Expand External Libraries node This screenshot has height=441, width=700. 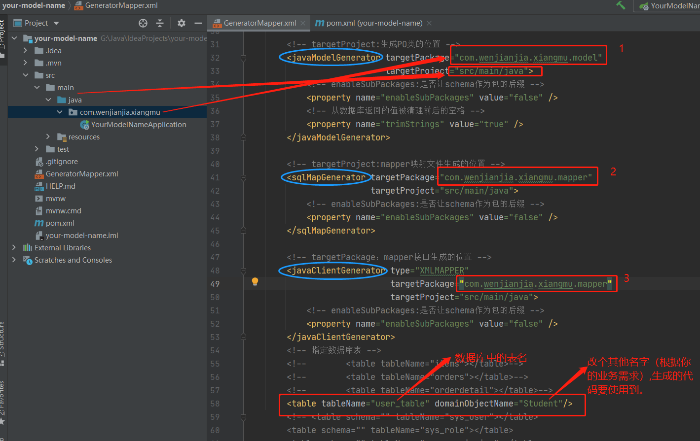(14, 248)
